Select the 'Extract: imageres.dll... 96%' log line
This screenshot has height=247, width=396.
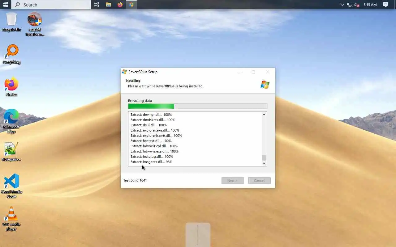151,162
